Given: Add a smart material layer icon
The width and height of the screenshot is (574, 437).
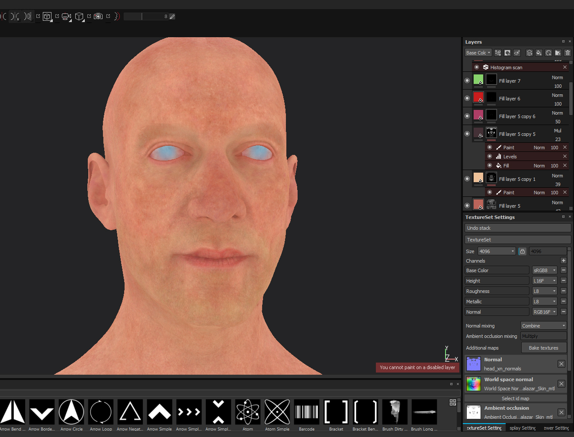Looking at the screenshot, I should click(548, 53).
